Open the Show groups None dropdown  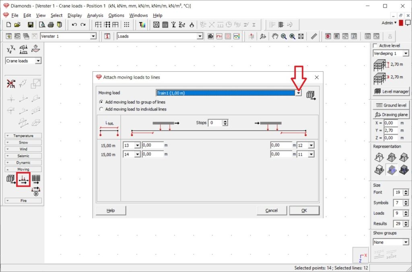[406, 242]
